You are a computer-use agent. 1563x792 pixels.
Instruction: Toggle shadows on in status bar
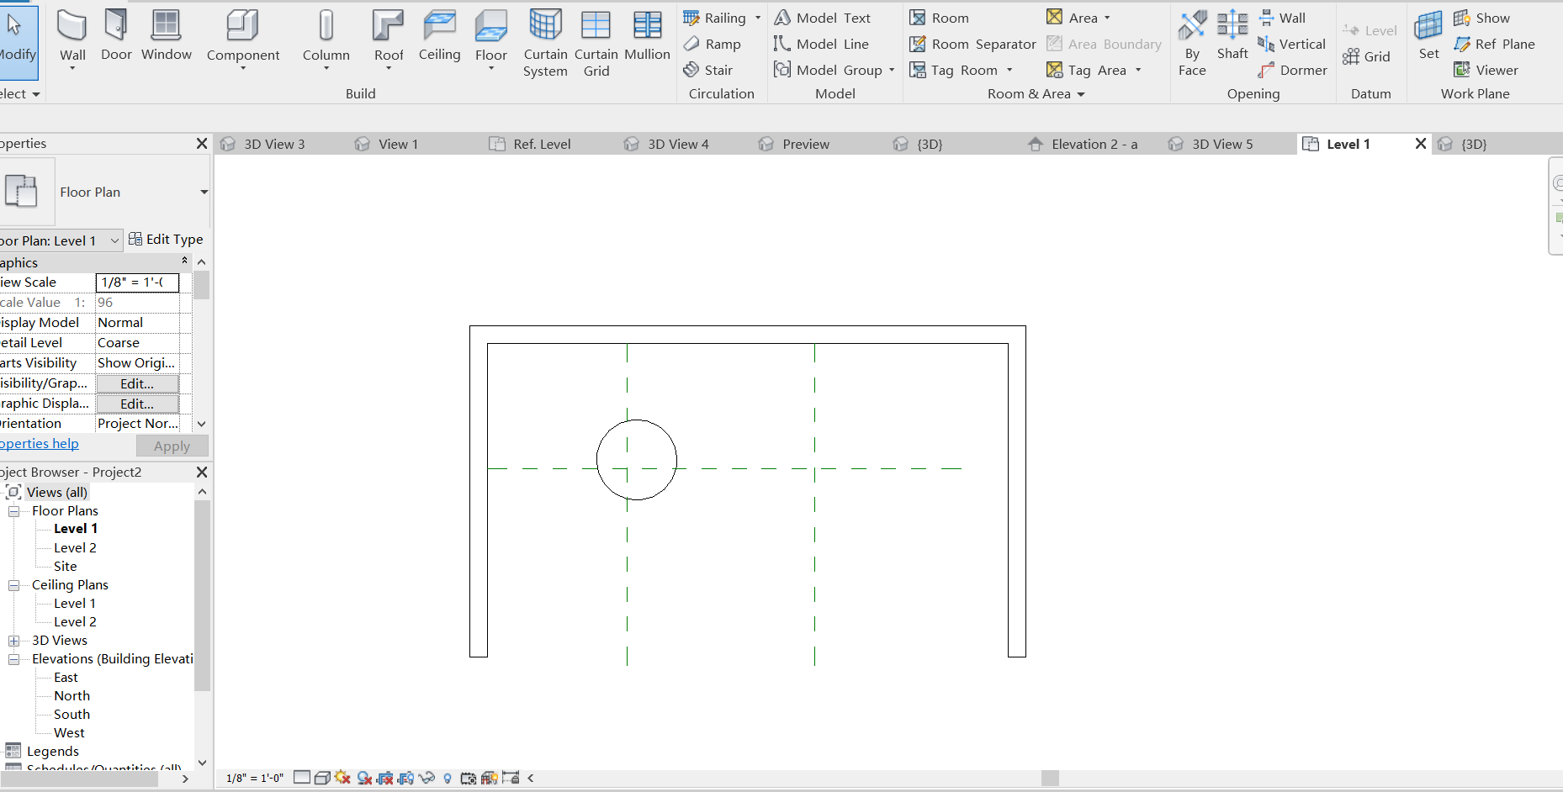coord(363,778)
